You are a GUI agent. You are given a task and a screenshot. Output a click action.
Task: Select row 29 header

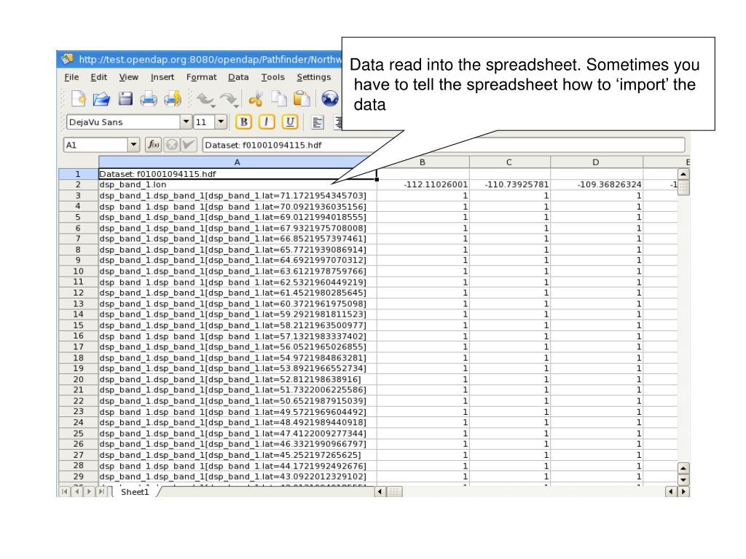coord(78,476)
